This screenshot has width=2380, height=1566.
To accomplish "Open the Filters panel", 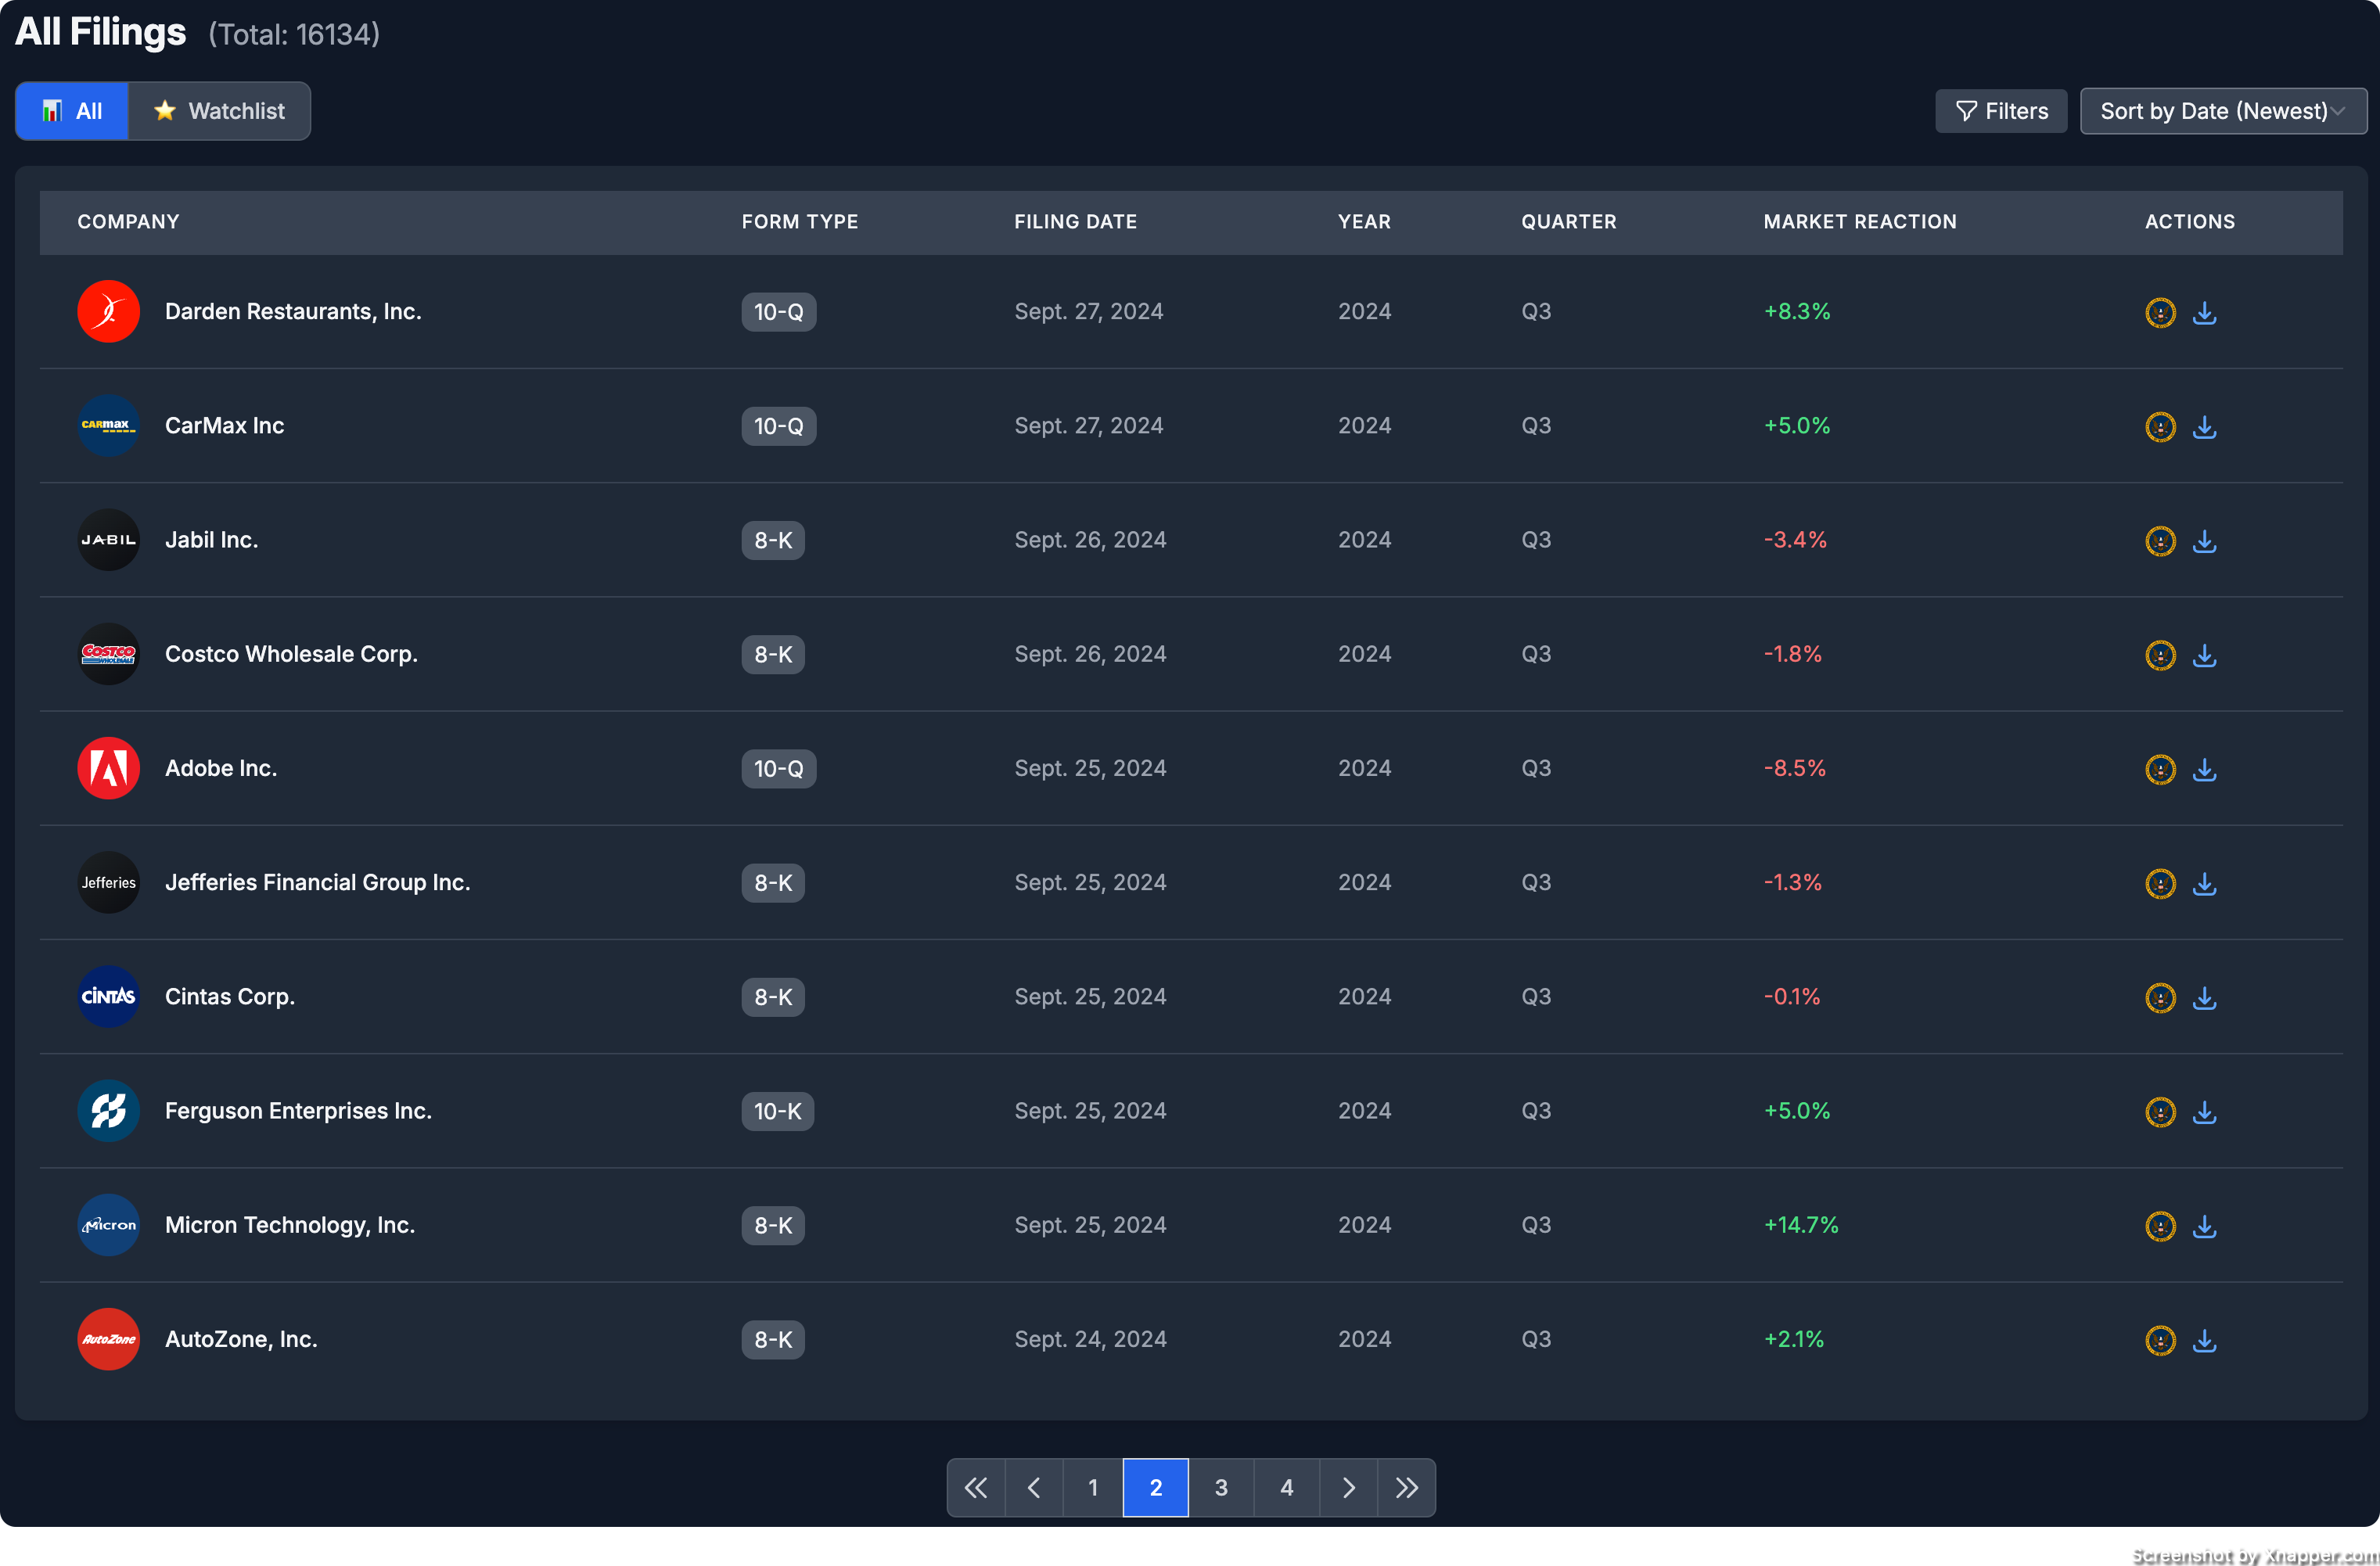I will [2001, 111].
